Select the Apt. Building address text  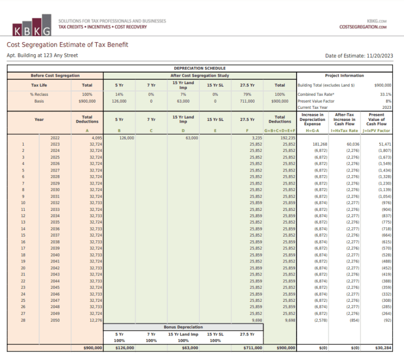(42, 55)
